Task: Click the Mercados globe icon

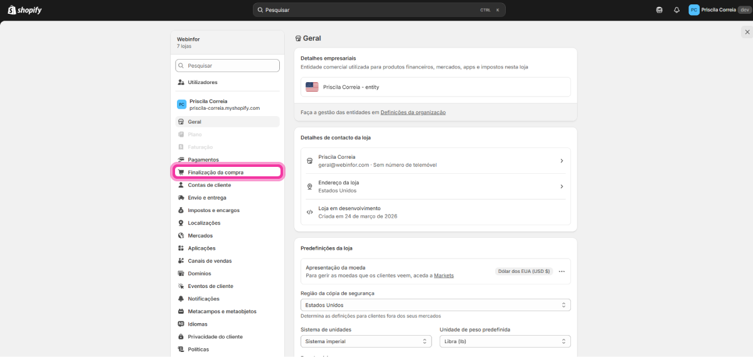Action: pos(181,235)
